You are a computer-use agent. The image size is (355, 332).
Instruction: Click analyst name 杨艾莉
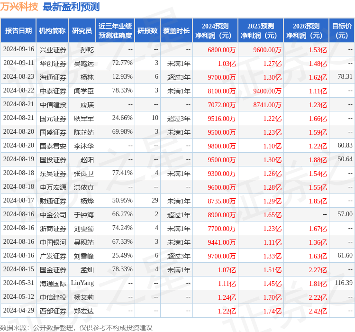tap(84, 297)
